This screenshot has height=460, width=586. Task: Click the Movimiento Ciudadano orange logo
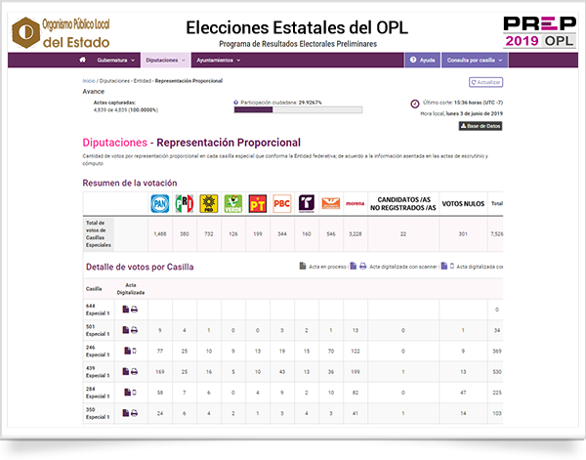click(331, 204)
